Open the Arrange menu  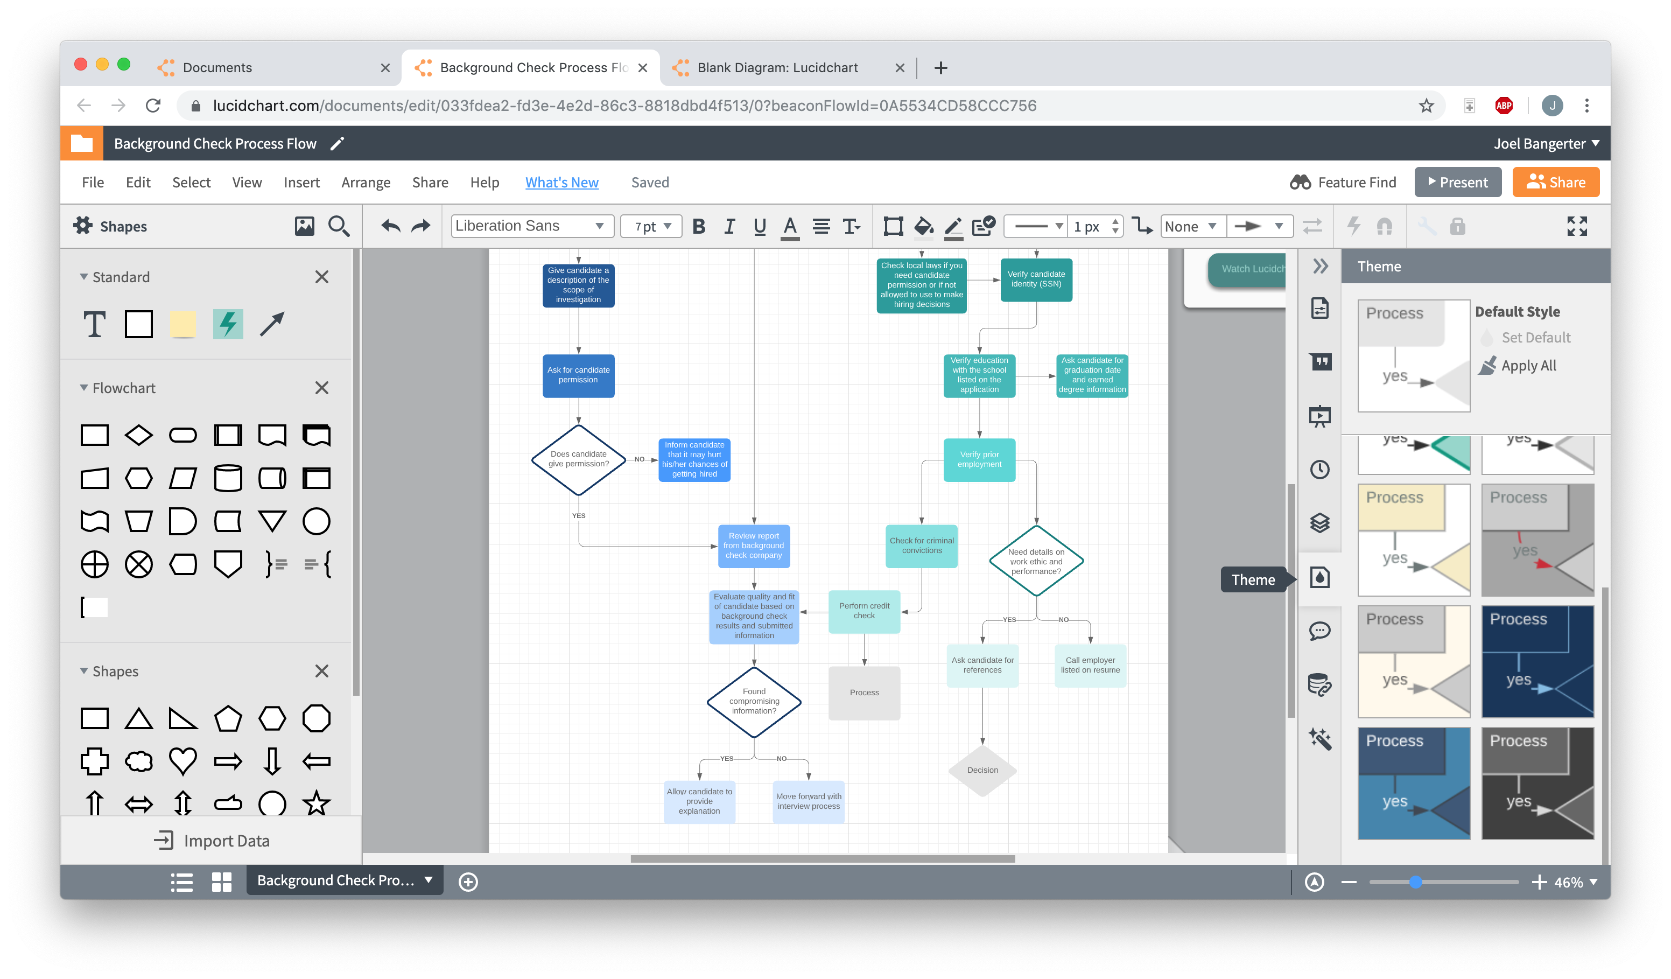[x=366, y=183]
